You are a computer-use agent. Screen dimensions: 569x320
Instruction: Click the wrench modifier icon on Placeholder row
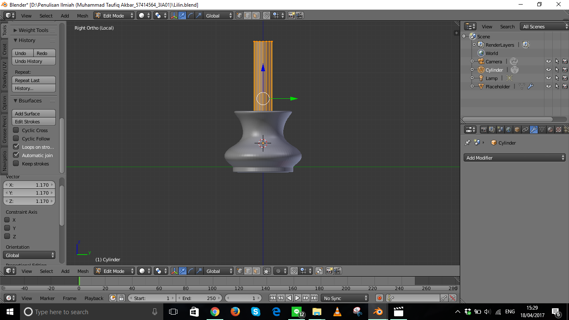coord(530,86)
